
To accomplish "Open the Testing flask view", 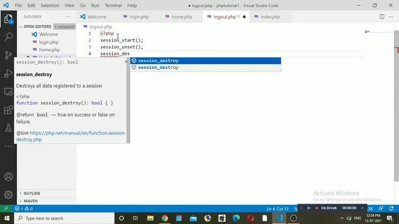I will [8, 128].
